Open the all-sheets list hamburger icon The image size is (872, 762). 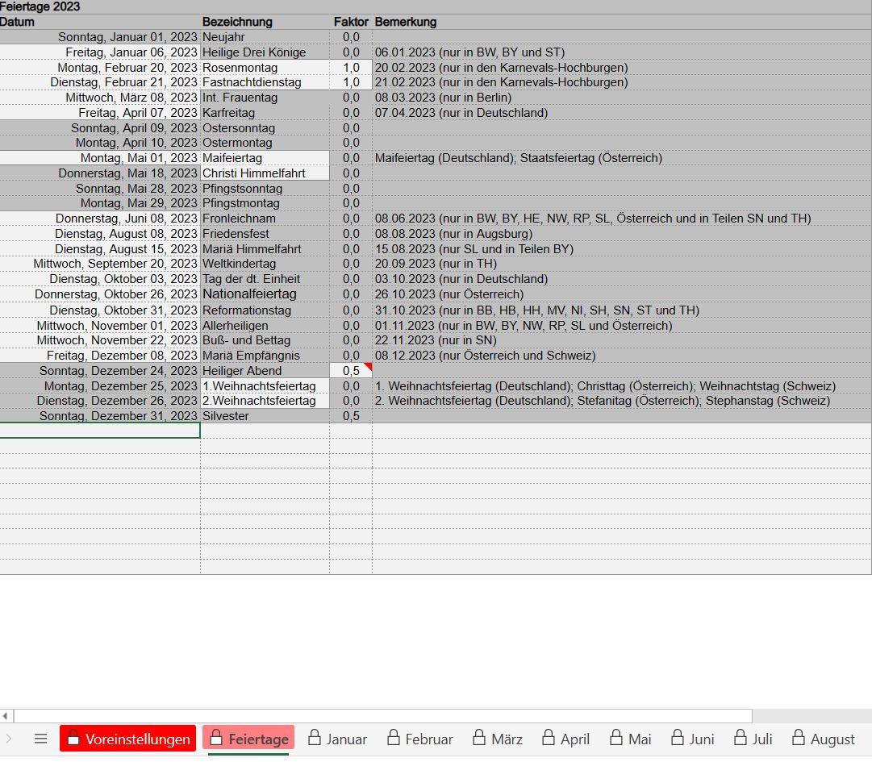[40, 739]
